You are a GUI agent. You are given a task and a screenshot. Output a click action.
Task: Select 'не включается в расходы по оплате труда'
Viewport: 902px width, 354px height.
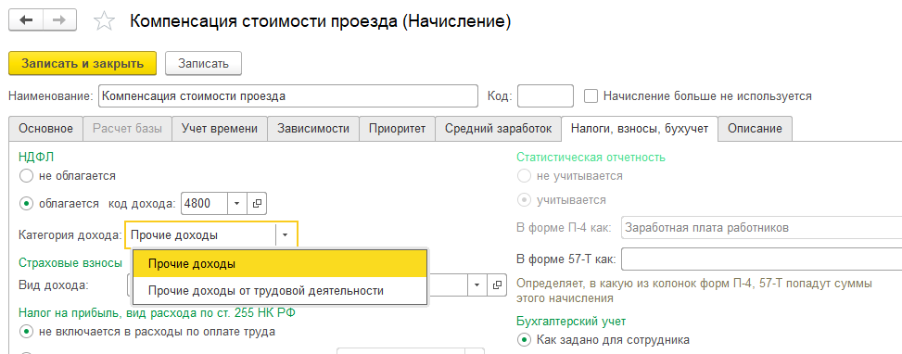point(26,331)
